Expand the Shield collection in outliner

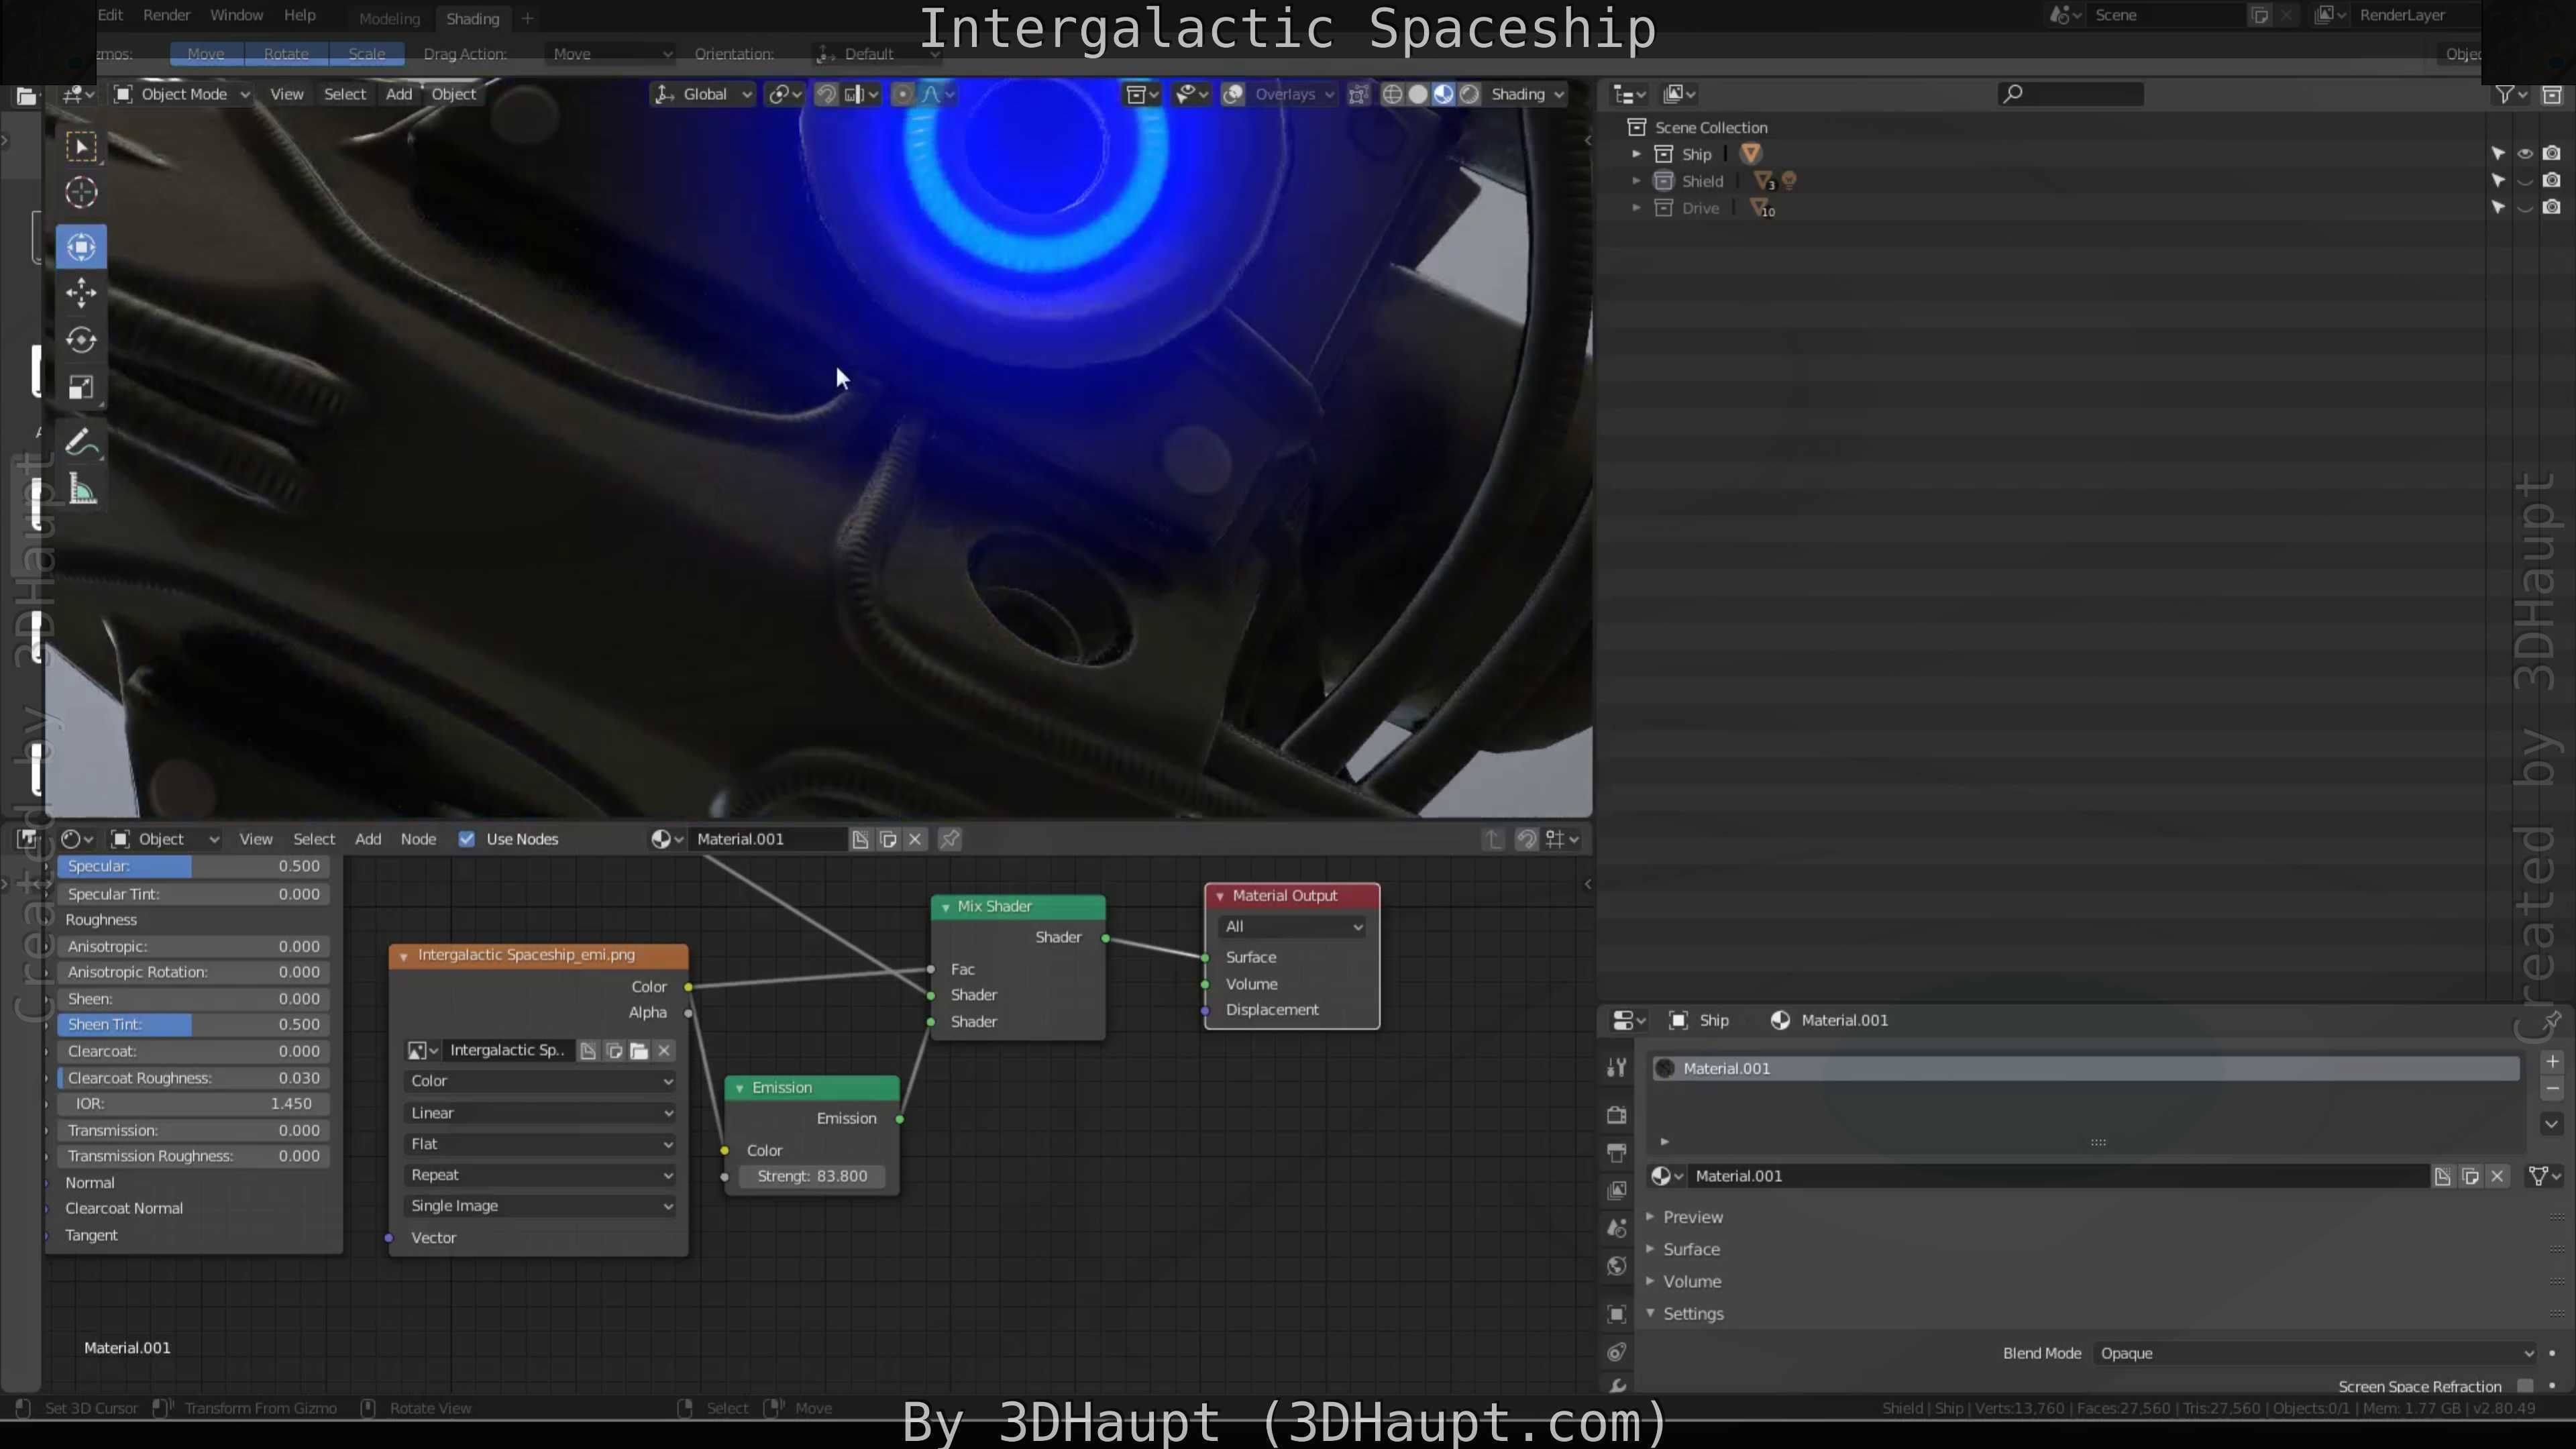1636,181
